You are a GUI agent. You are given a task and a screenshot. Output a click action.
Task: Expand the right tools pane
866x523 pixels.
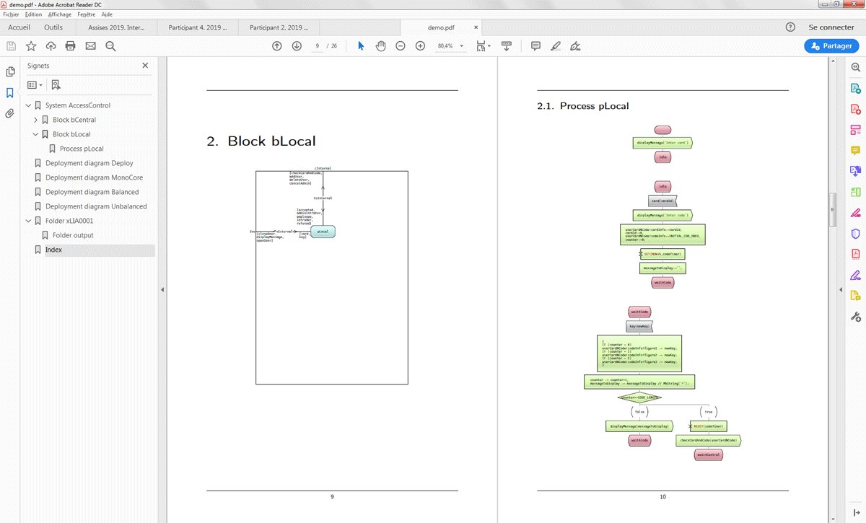click(840, 289)
